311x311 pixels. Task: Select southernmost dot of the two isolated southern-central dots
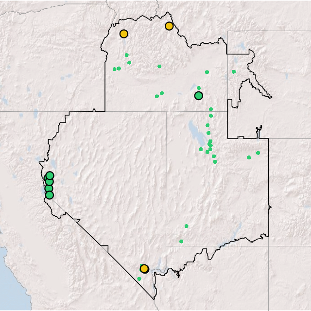(181, 242)
